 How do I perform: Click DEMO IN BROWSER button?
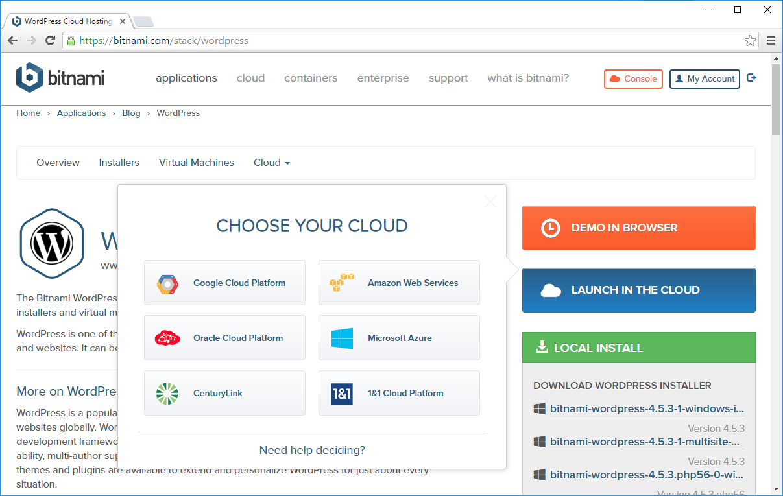point(638,228)
